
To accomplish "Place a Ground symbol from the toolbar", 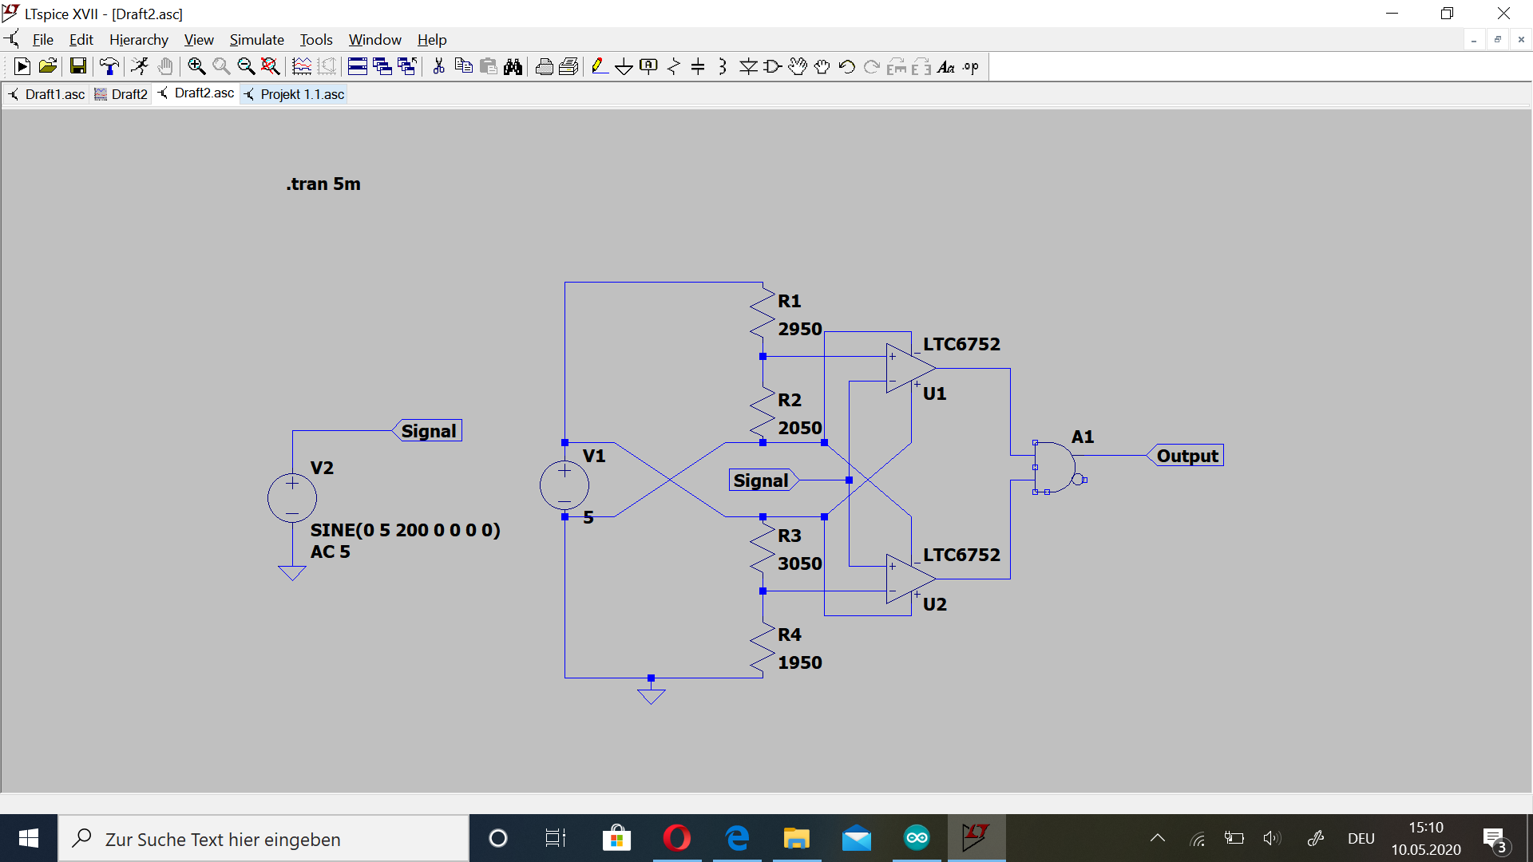I will (x=624, y=67).
